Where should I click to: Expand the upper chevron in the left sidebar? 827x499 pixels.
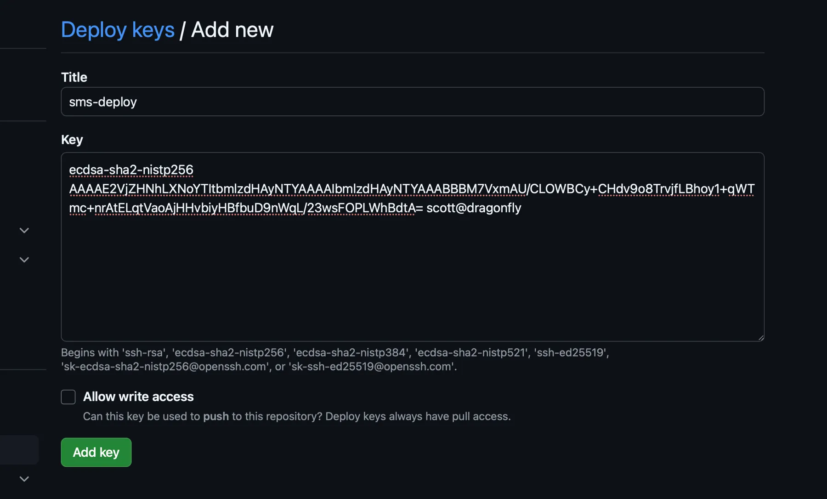pos(23,230)
